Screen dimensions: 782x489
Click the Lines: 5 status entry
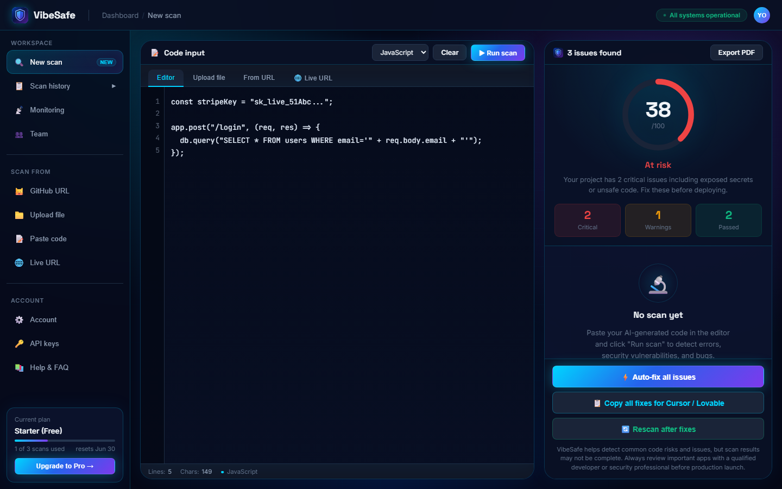[x=160, y=472]
